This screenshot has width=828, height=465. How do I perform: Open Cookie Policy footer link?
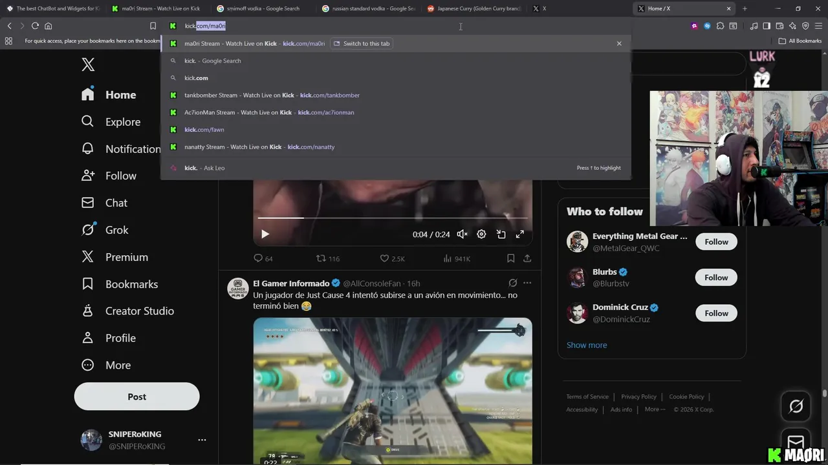click(686, 397)
